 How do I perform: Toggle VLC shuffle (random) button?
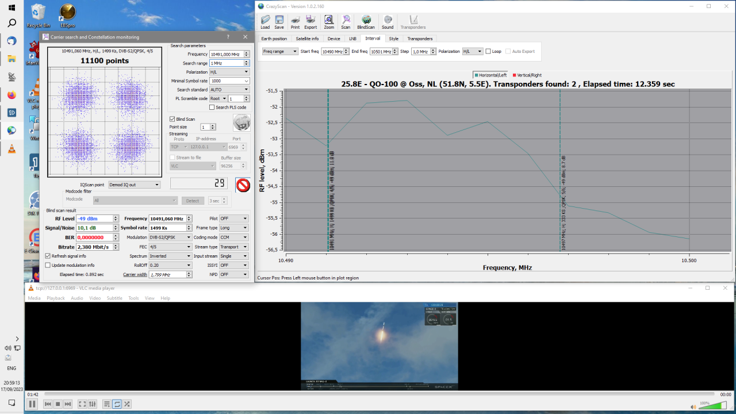point(127,404)
